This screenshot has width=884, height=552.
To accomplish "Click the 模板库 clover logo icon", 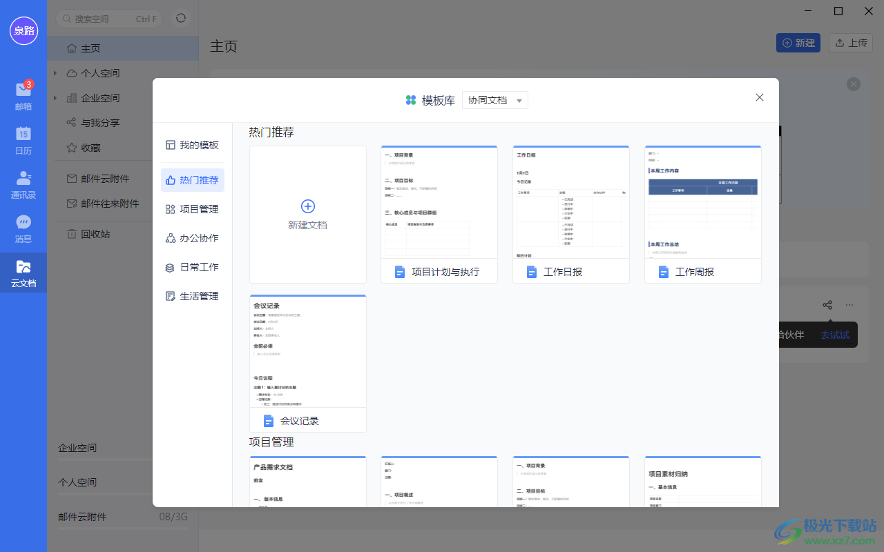I will 411,100.
